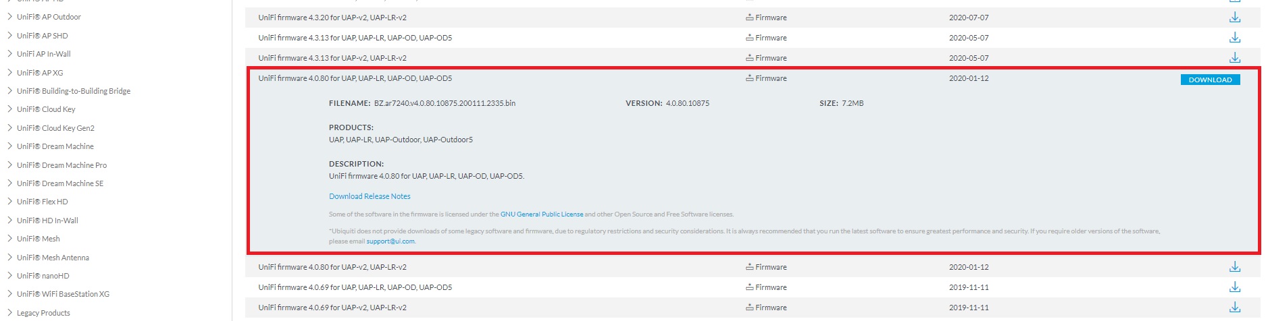Download firmware 4.3.20 for UAP-v2, UAP-LR-v2

(x=1234, y=18)
